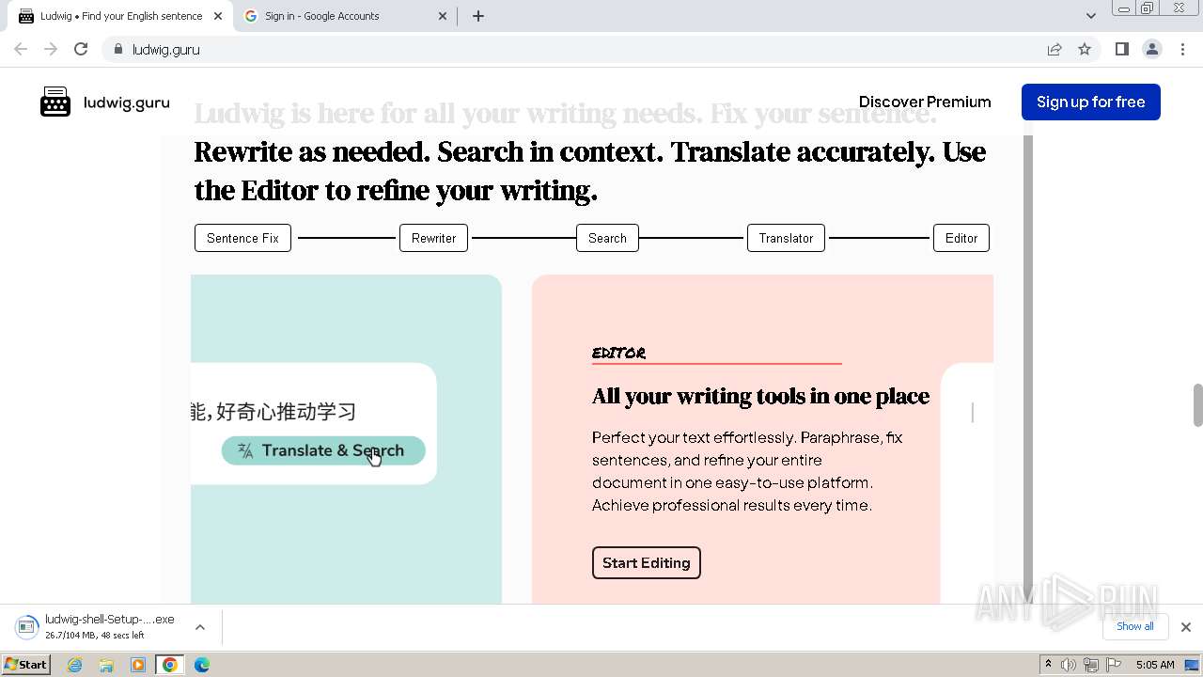This screenshot has height=677, width=1203.
Task: Click the All your writing tools heading
Action: [x=760, y=396]
